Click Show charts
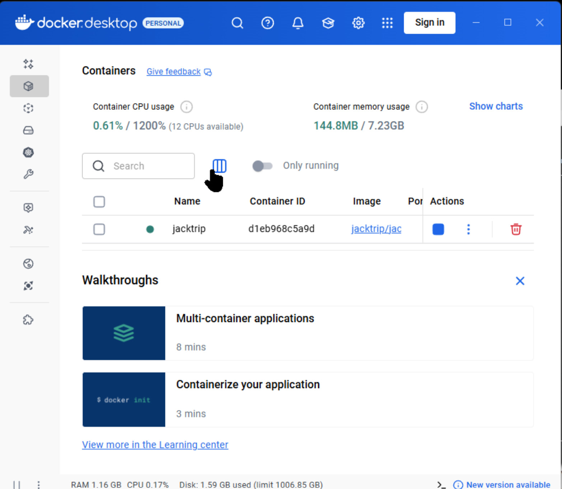This screenshot has height=489, width=562. click(496, 106)
